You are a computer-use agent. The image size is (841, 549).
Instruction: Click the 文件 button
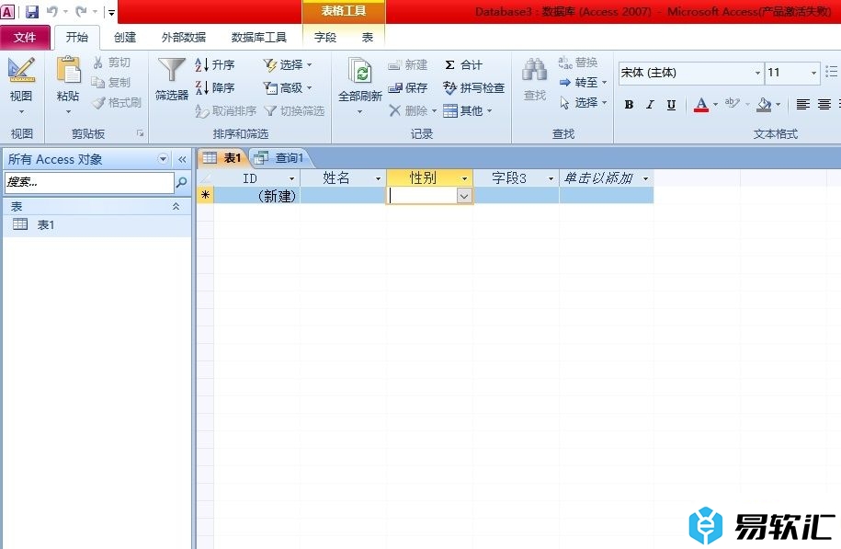coord(26,38)
